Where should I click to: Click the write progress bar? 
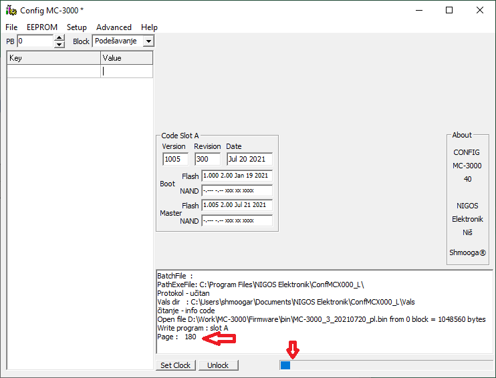386,365
